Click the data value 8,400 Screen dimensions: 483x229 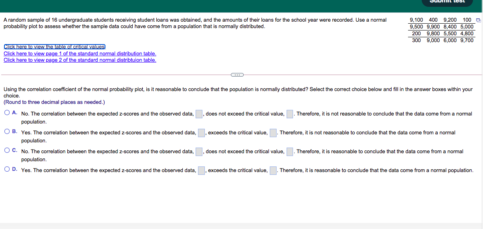click(450, 26)
